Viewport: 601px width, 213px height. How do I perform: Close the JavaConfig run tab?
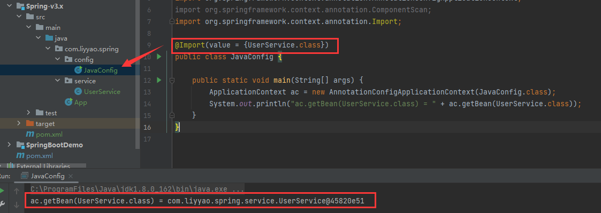point(71,176)
